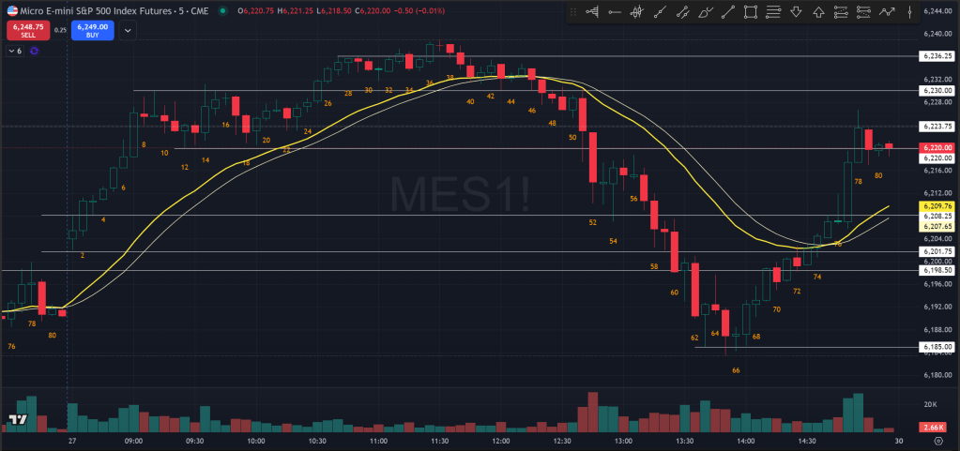Click the red 6,220.00 current price label
Viewport: 960px width, 451px height.
pyautogui.click(x=937, y=147)
